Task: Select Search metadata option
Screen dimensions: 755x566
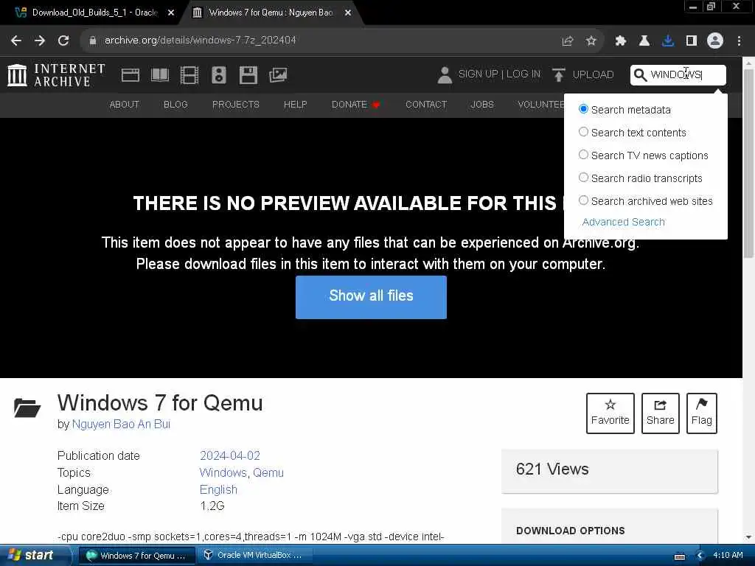Action: click(x=583, y=109)
